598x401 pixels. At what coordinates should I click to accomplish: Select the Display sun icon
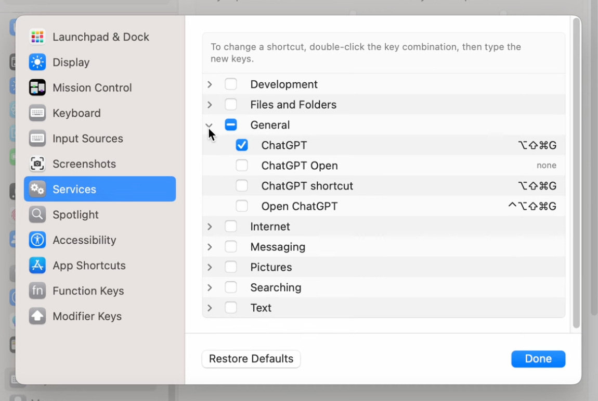[x=37, y=62]
